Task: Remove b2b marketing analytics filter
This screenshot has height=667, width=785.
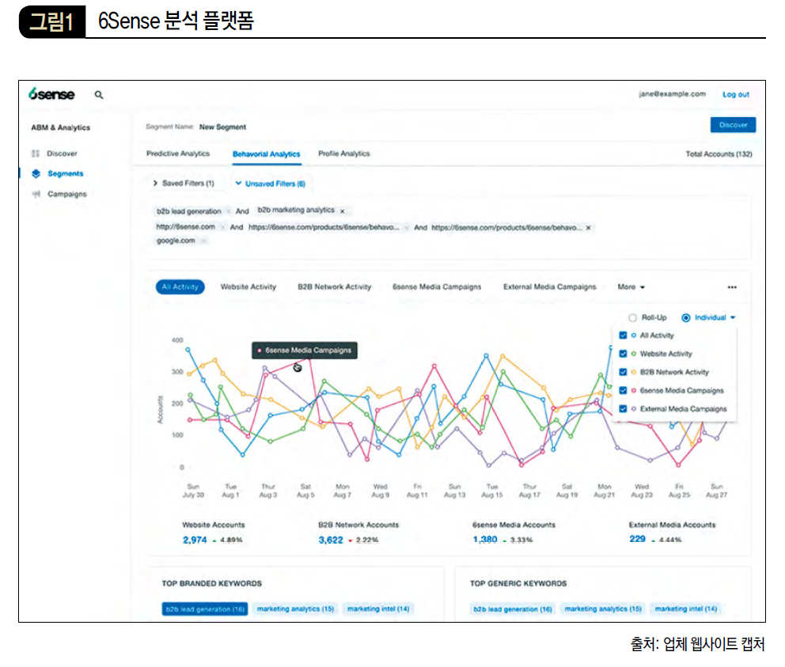Action: pyautogui.click(x=343, y=211)
